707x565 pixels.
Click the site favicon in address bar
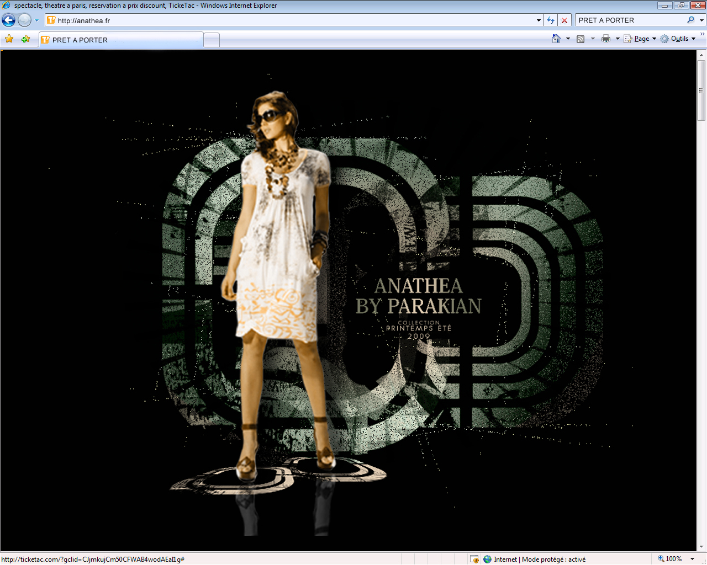click(51, 20)
